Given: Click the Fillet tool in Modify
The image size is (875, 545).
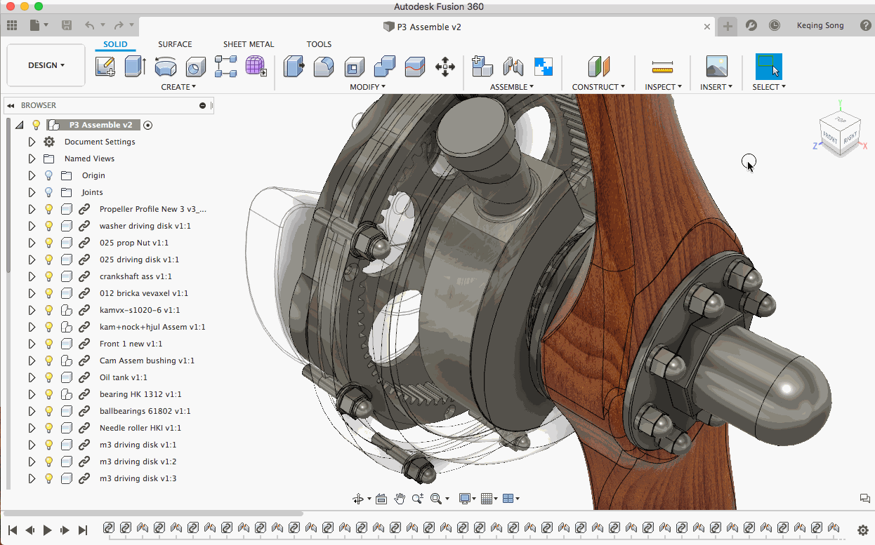Looking at the screenshot, I should (324, 67).
